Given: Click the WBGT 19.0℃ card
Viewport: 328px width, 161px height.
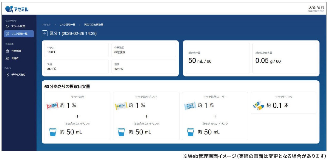Looking at the screenshot, I should (x=77, y=50).
